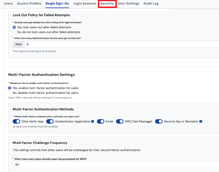Open the Login Systems tab

click(85, 4)
